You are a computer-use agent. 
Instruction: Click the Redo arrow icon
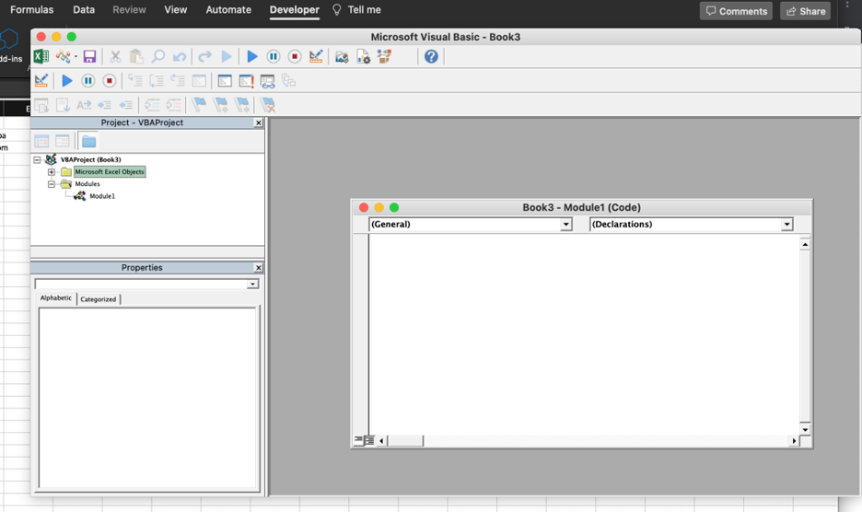[x=204, y=56]
